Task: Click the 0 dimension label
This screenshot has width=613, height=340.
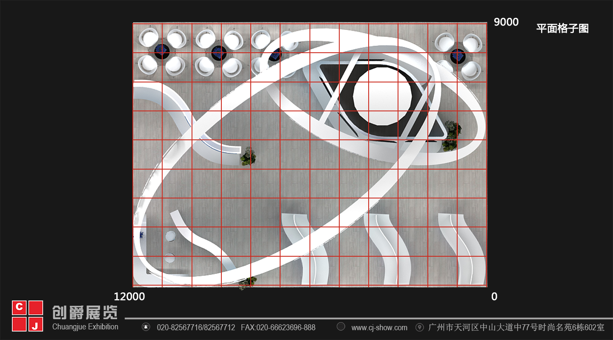Action: tap(494, 297)
